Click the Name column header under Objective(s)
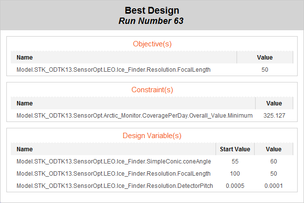Image resolution: width=304 pixels, height=203 pixels. click(x=24, y=58)
